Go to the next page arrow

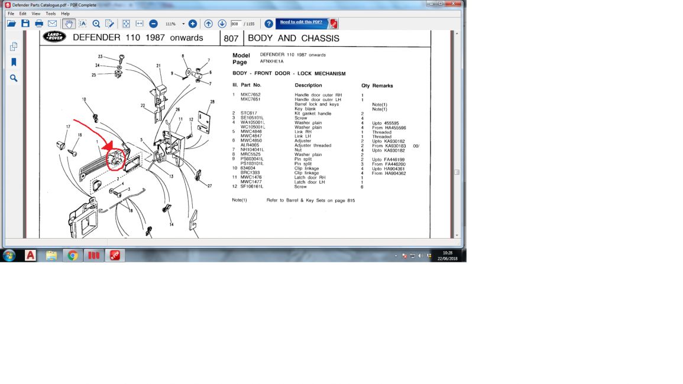(222, 24)
